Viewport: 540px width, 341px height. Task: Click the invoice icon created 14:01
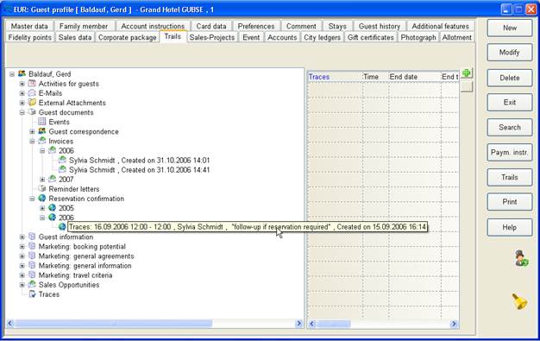coord(62,160)
